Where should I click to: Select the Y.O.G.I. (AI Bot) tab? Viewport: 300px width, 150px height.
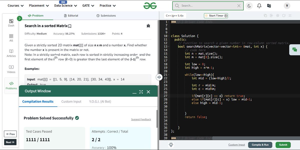pos(100,102)
